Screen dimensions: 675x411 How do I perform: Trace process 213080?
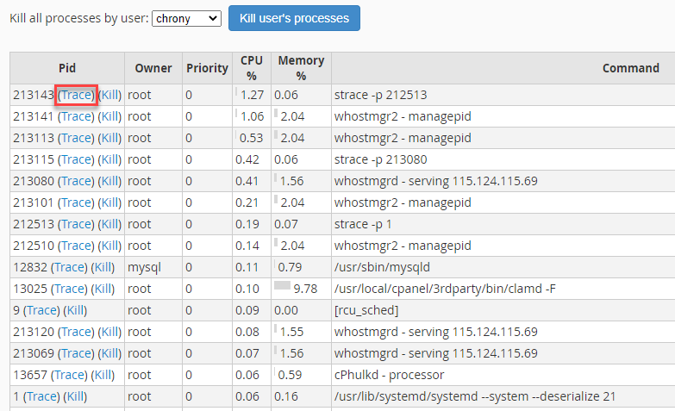coord(76,181)
